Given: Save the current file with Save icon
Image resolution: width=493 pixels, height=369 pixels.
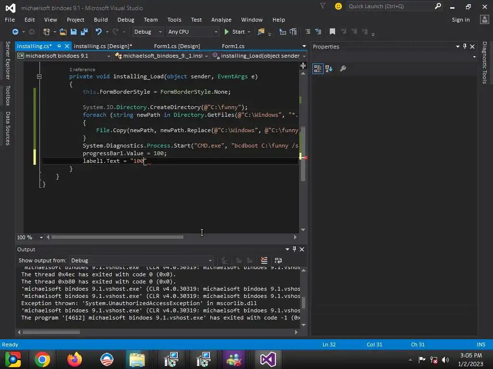Looking at the screenshot, I should pos(74,32).
